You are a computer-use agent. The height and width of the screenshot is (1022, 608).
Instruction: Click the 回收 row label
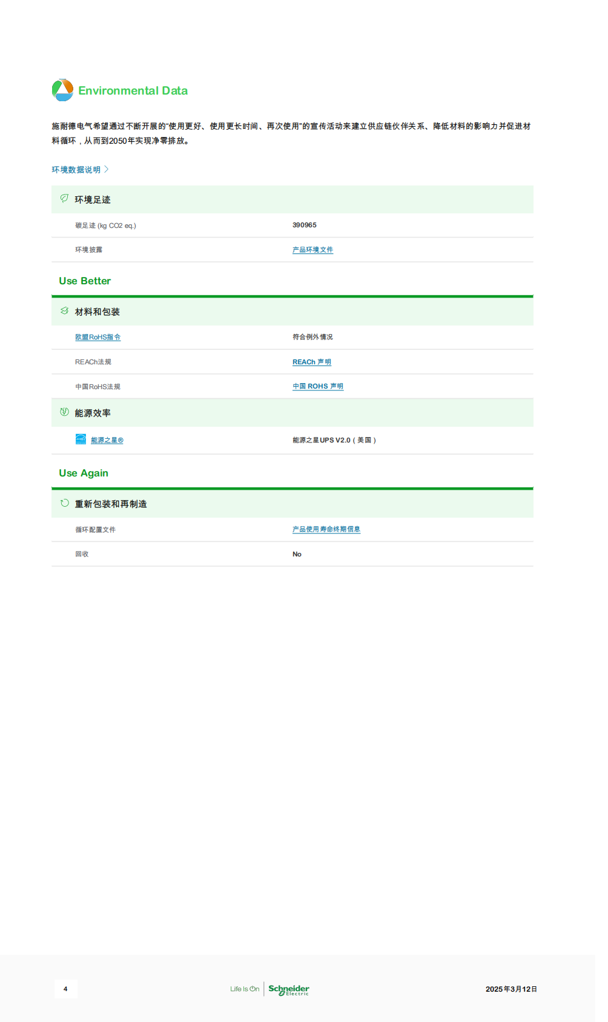82,554
